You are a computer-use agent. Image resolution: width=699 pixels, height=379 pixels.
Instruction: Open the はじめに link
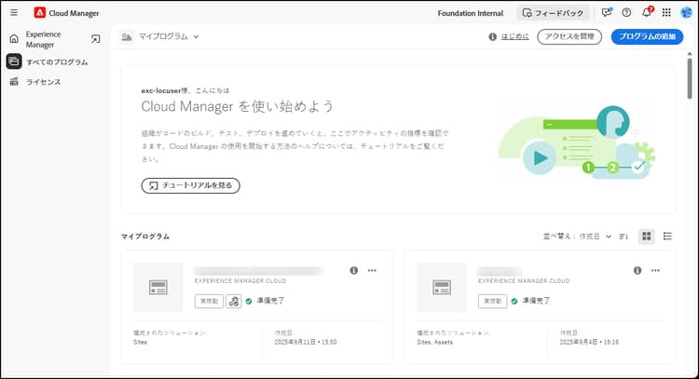[514, 36]
